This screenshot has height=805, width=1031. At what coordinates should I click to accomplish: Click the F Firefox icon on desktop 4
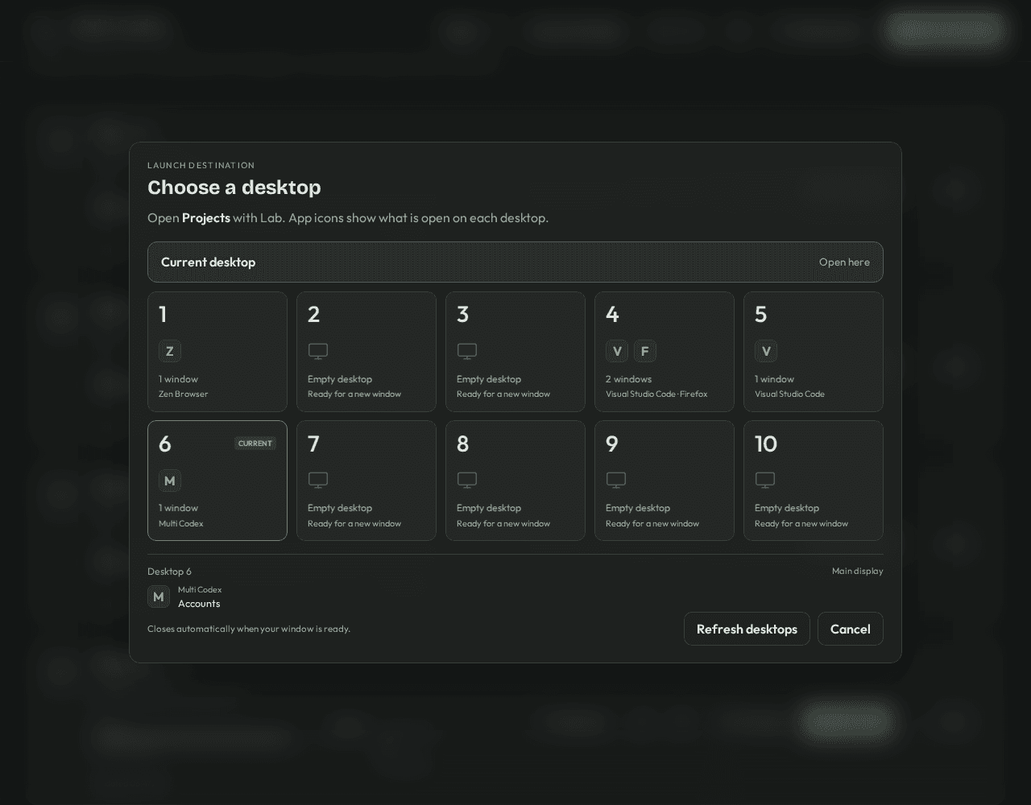click(645, 351)
